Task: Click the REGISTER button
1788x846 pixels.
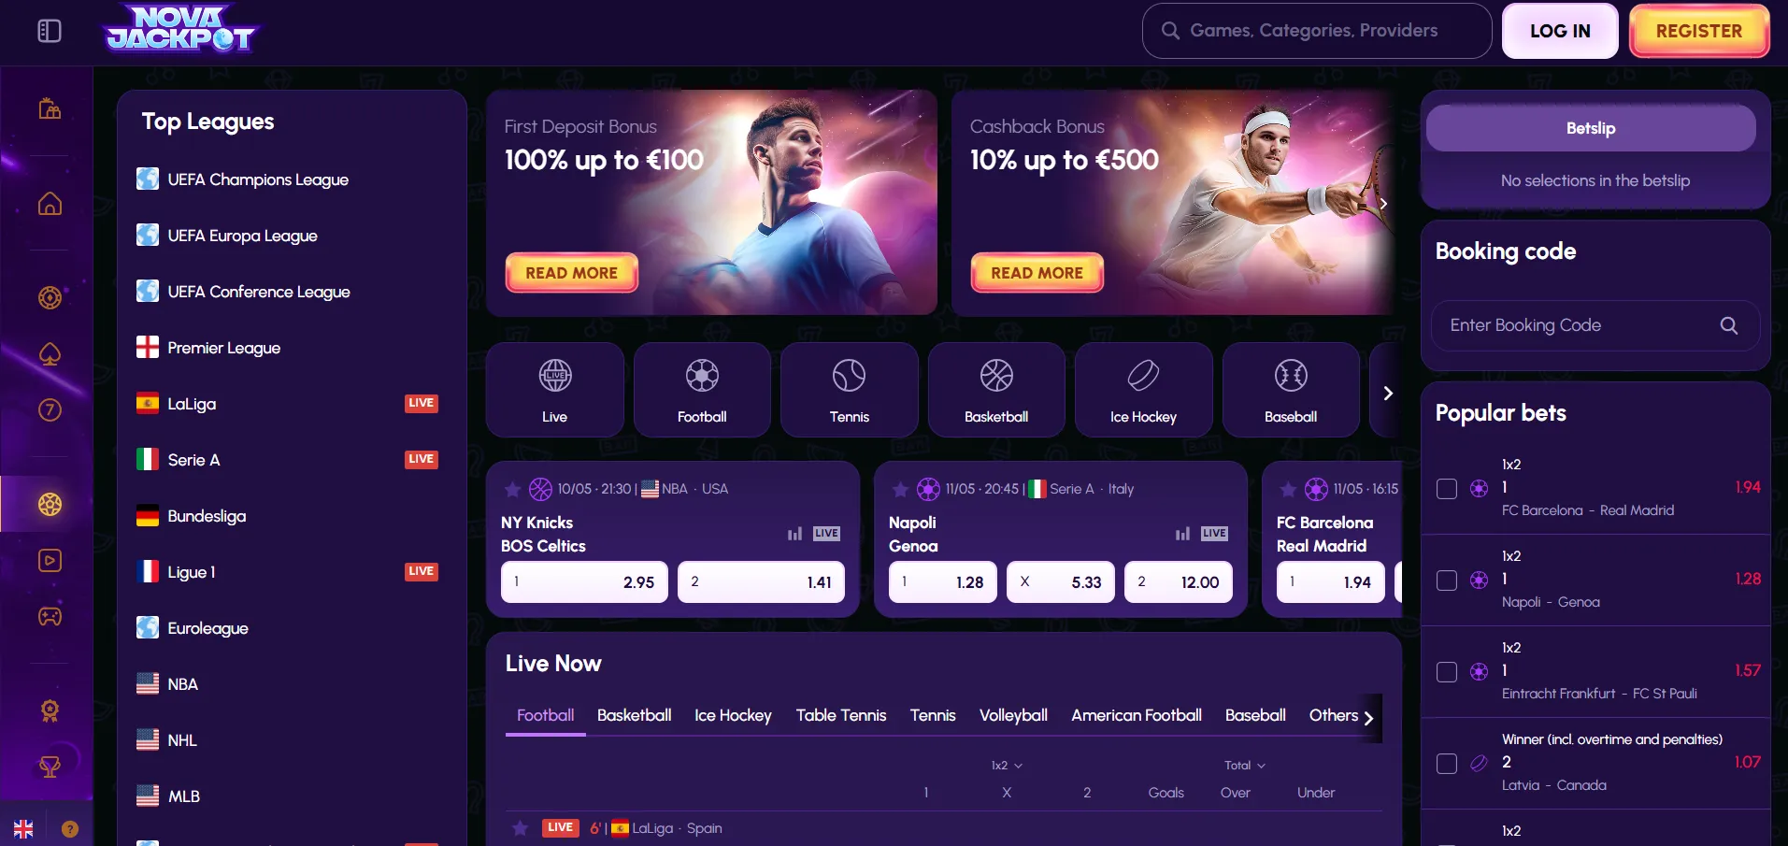Action: click(x=1698, y=31)
